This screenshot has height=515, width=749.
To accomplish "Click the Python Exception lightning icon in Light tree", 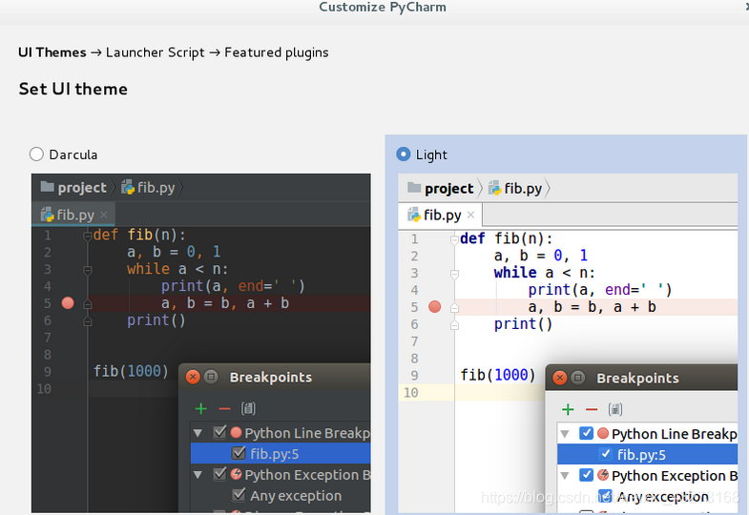I will point(603,475).
